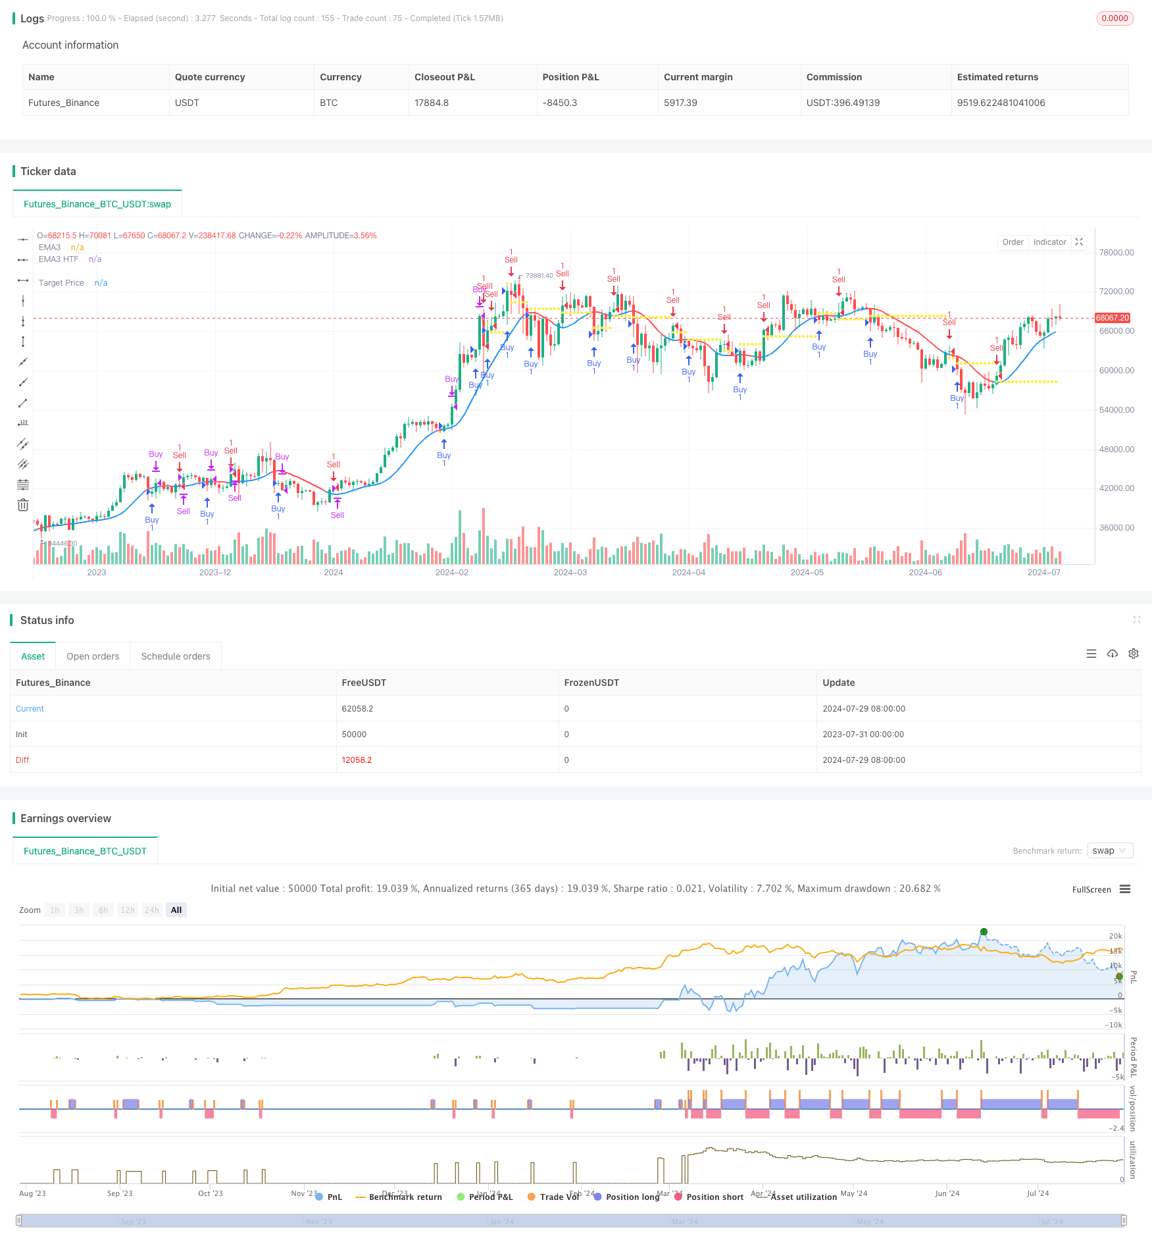The width and height of the screenshot is (1152, 1246).
Task: Click the Futures_Binance account name cell
Action: coord(64,103)
